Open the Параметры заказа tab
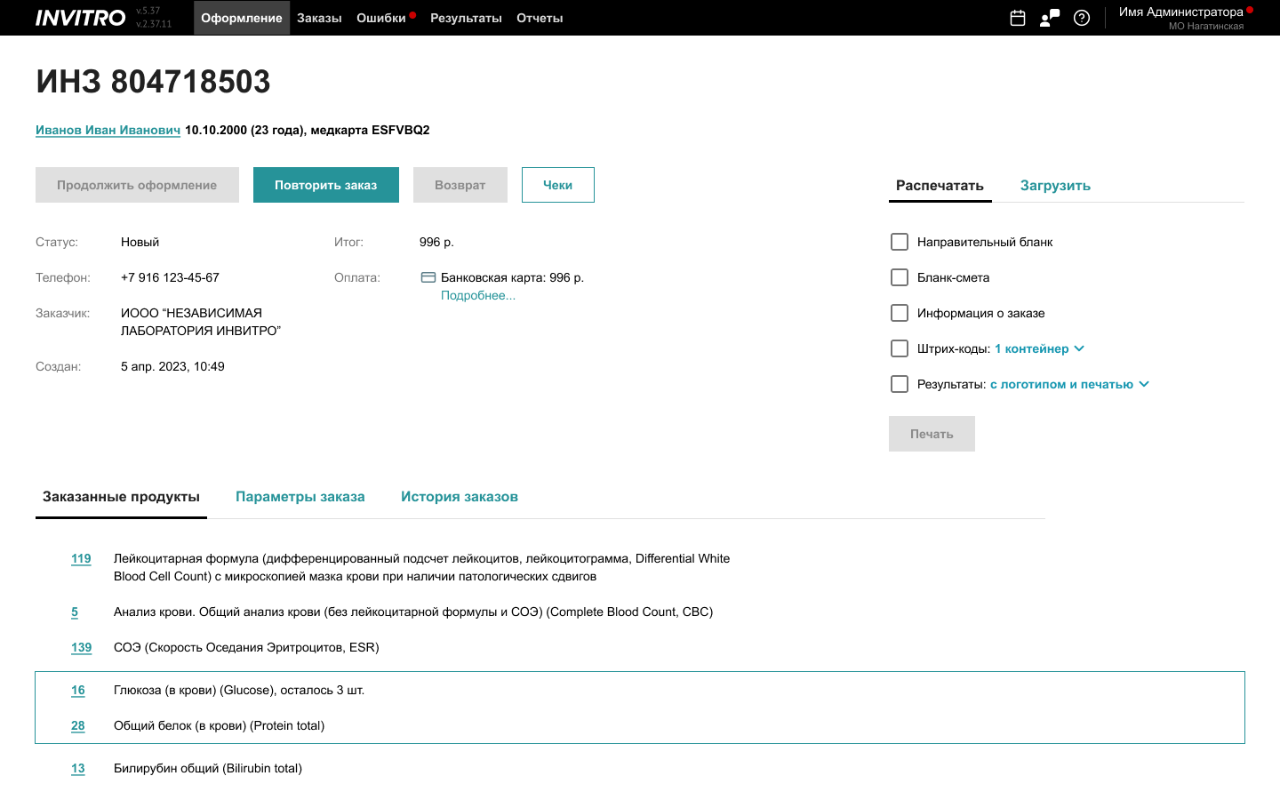The height and width of the screenshot is (800, 1280). click(300, 496)
